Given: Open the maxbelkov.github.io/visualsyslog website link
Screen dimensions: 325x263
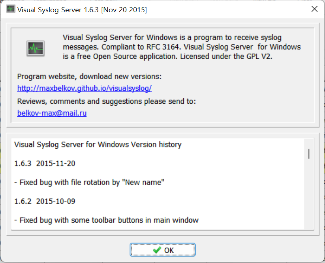Looking at the screenshot, I should pos(85,88).
